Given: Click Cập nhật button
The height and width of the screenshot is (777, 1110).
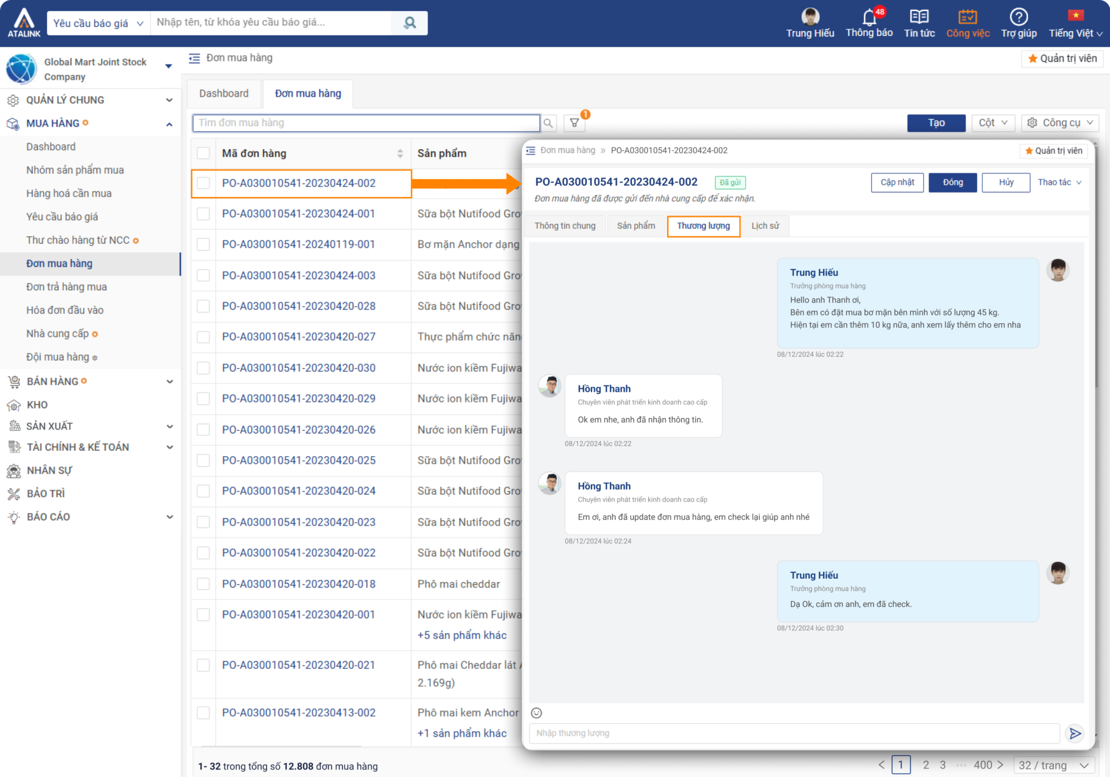Looking at the screenshot, I should click(897, 182).
